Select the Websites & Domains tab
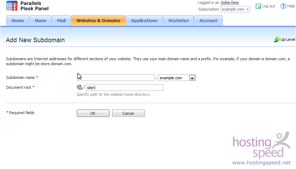Image resolution: width=296 pixels, height=169 pixels. (98, 20)
